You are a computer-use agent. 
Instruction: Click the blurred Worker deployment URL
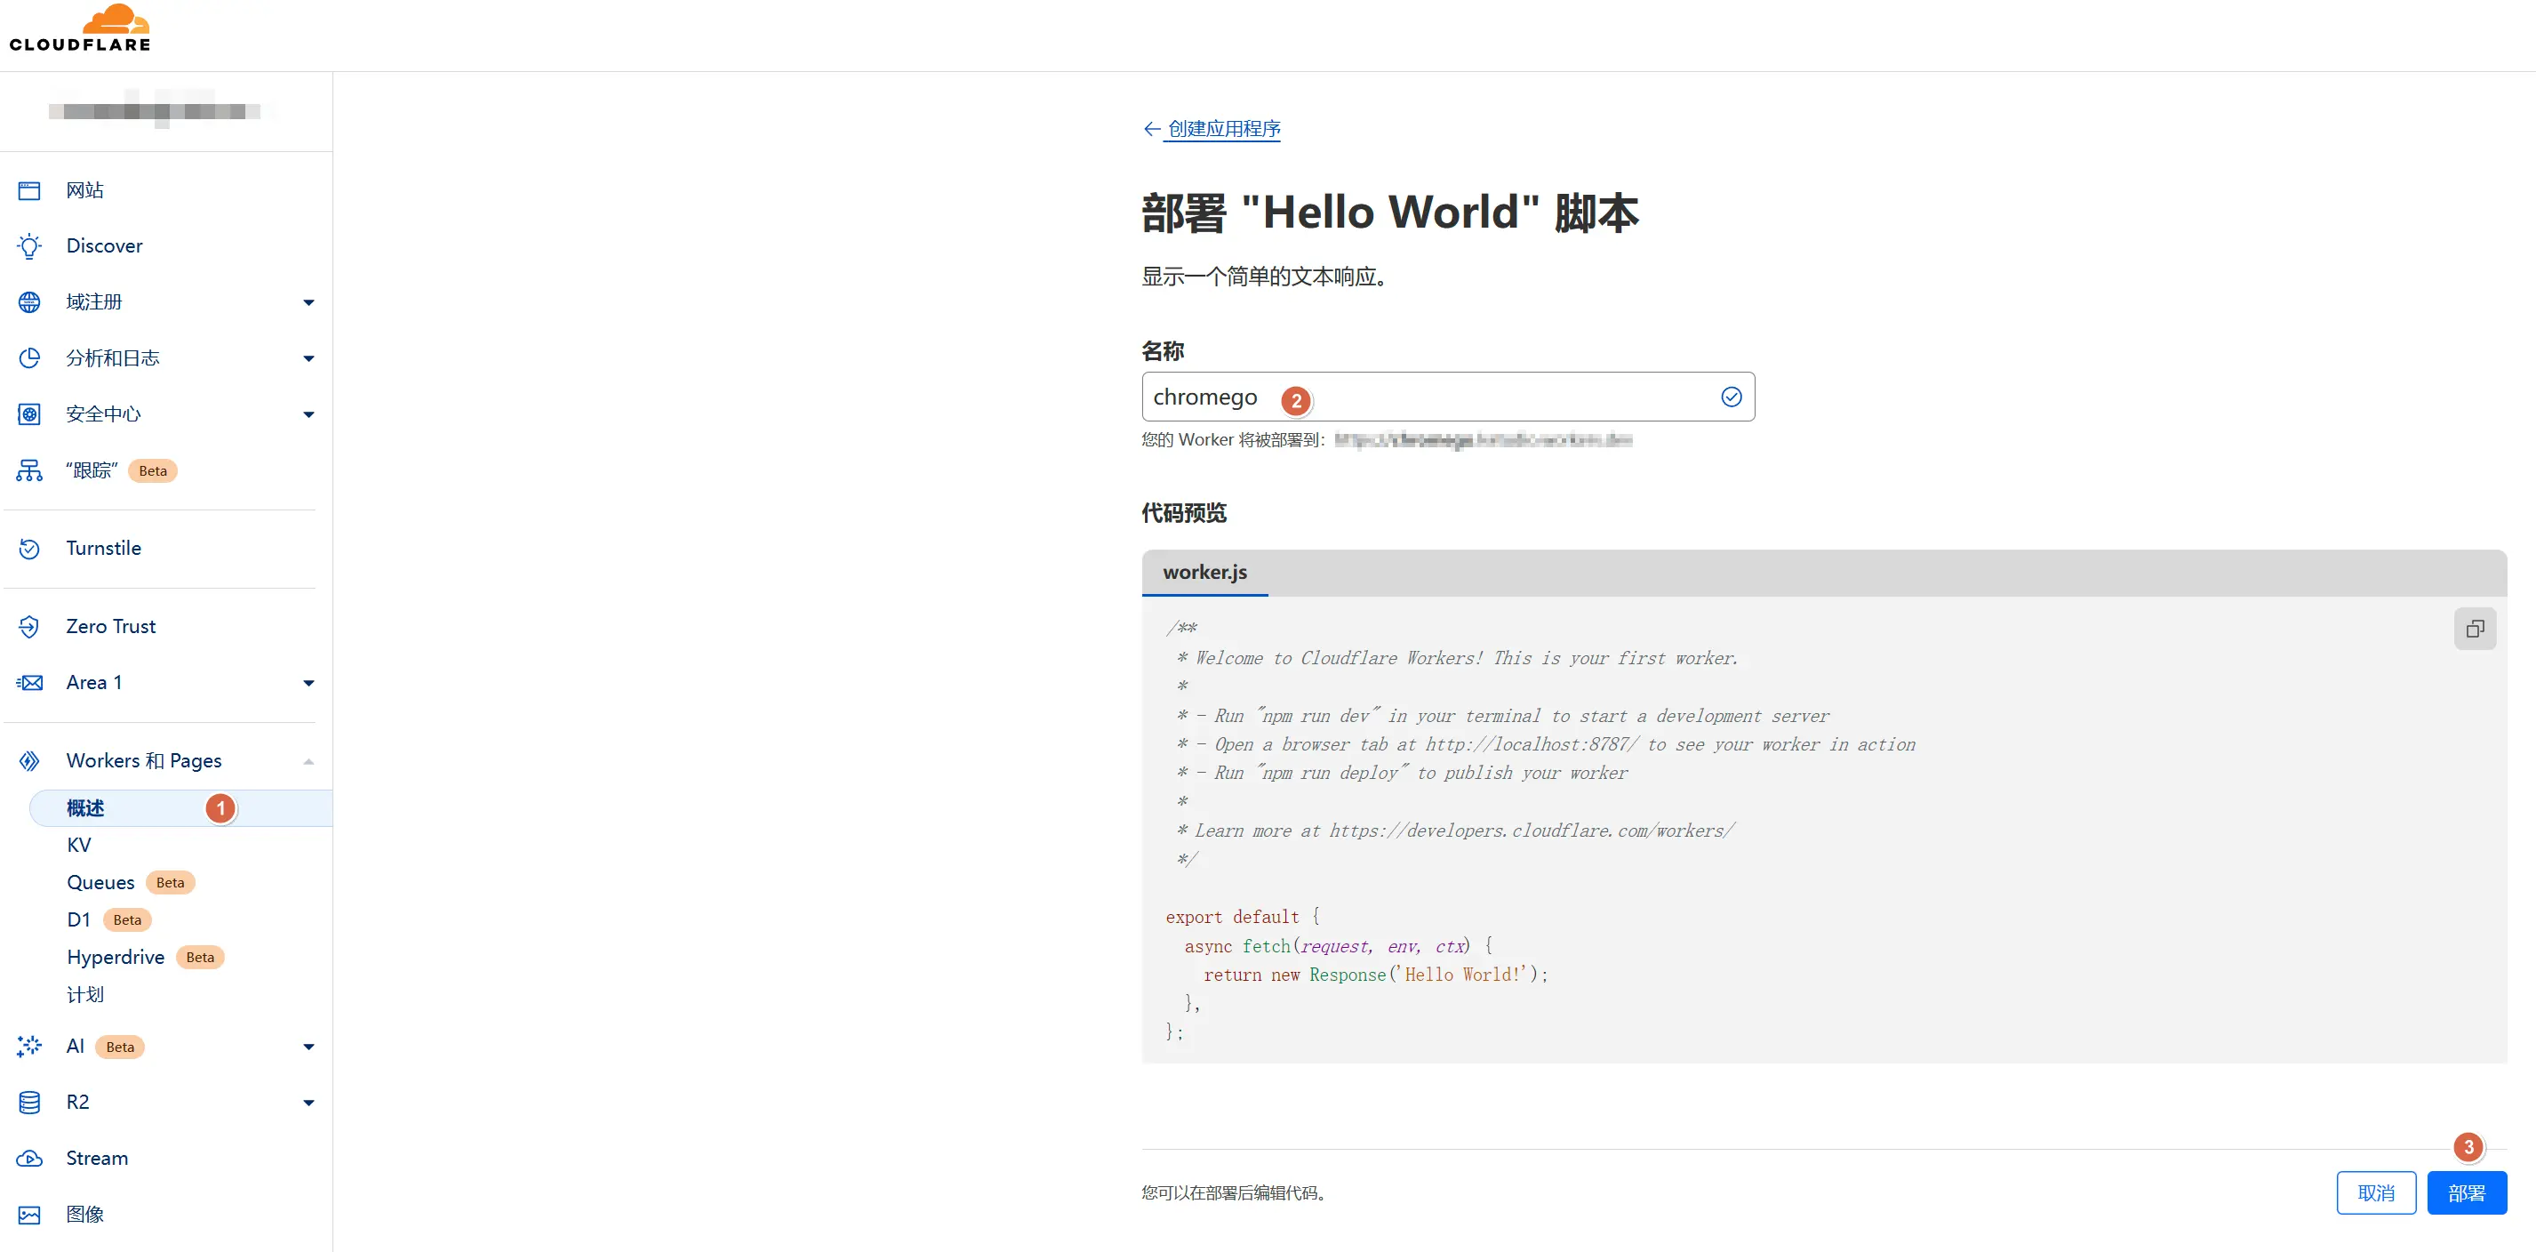click(1483, 440)
